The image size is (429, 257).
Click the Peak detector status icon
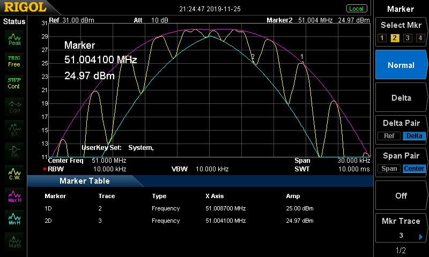click(14, 39)
